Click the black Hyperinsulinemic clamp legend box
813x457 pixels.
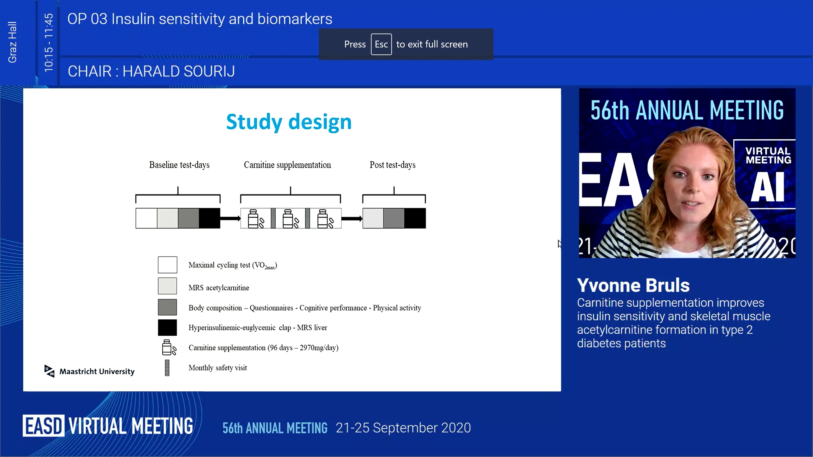(x=167, y=328)
